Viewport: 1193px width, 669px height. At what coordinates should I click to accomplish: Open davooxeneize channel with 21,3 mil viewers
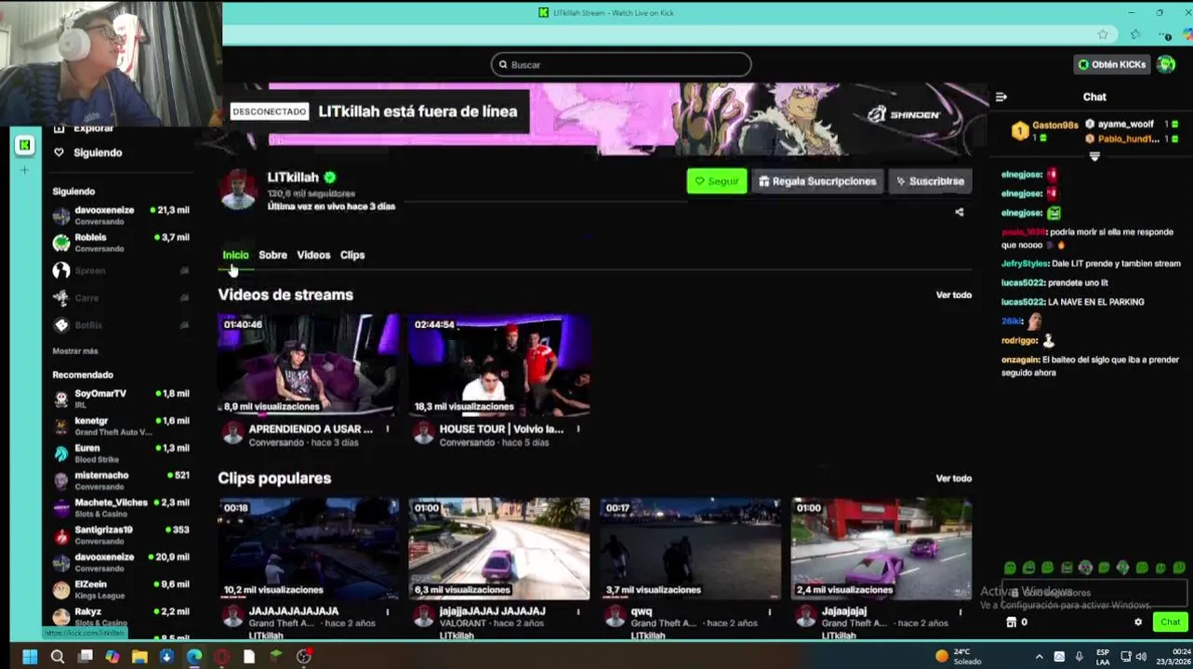click(121, 216)
